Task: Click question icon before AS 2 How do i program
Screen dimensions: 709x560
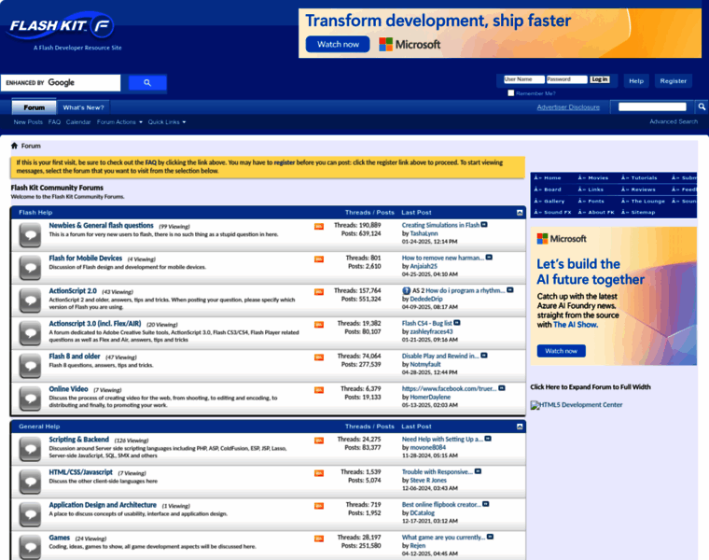Action: point(406,291)
